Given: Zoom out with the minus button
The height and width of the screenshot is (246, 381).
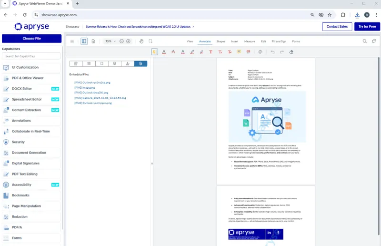Looking at the screenshot, I should (x=121, y=41).
